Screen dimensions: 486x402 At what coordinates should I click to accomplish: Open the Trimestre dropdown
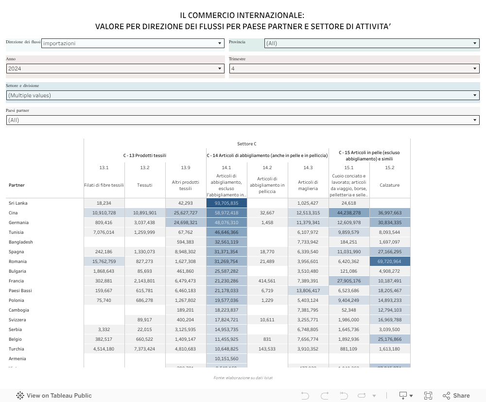pyautogui.click(x=354, y=69)
